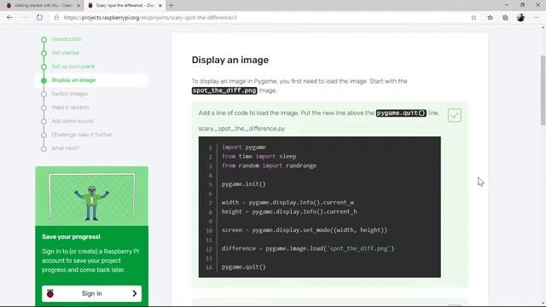Click the Raspberry Pi logo on Sign In

(x=50, y=293)
